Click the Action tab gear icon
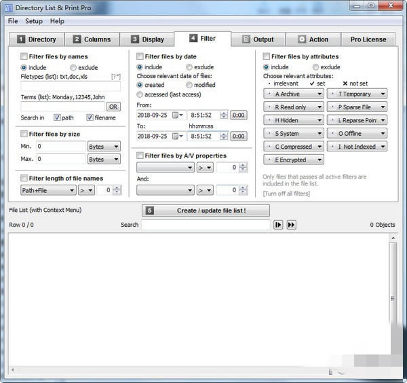 click(x=302, y=39)
